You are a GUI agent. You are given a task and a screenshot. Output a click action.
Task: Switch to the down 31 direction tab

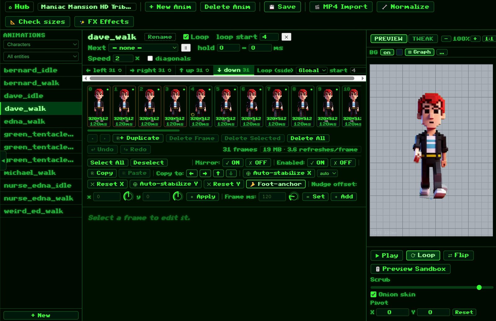(x=233, y=71)
